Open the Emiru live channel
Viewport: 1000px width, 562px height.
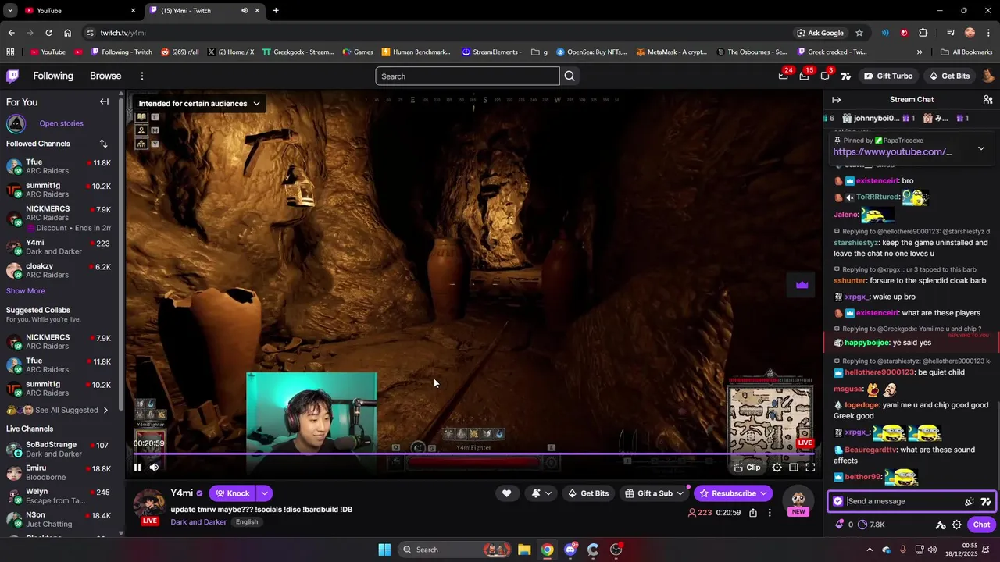point(59,473)
